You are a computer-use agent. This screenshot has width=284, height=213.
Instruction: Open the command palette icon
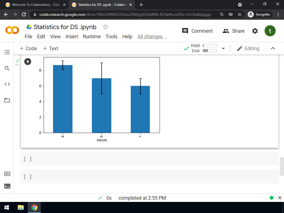7,174
